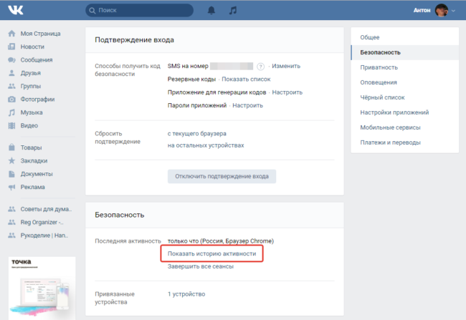Open the Reg Organizer community
The width and height of the screenshot is (466, 320).
[42, 222]
